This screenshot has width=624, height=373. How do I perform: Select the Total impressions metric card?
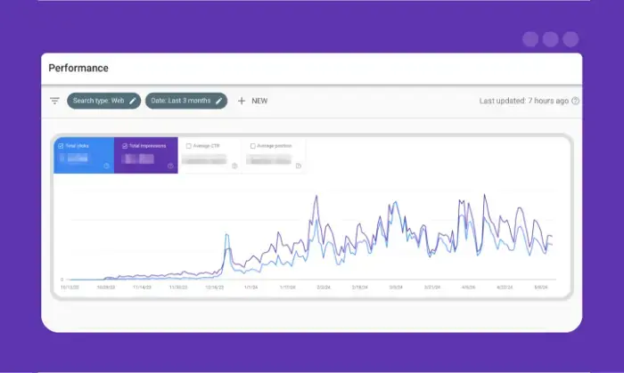coord(145,156)
